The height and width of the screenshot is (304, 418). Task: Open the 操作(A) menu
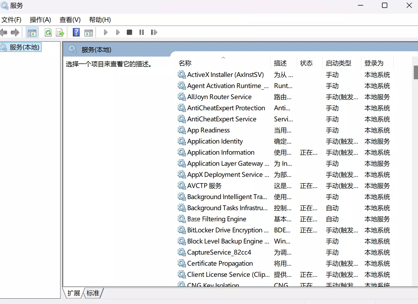(x=40, y=20)
